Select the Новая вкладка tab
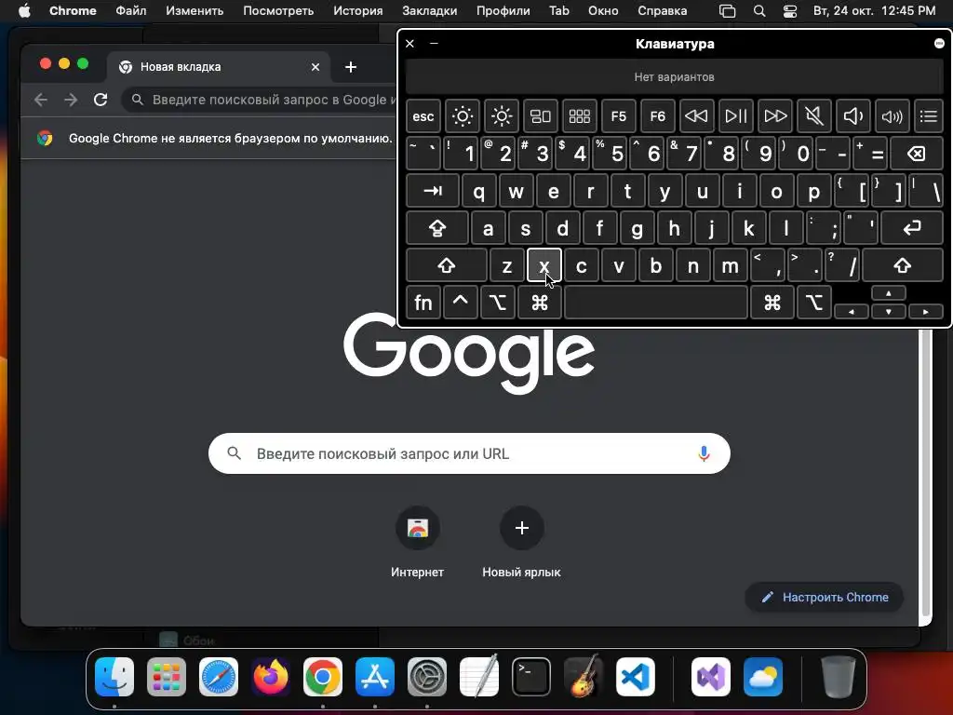The height and width of the screenshot is (715, 953). [219, 67]
